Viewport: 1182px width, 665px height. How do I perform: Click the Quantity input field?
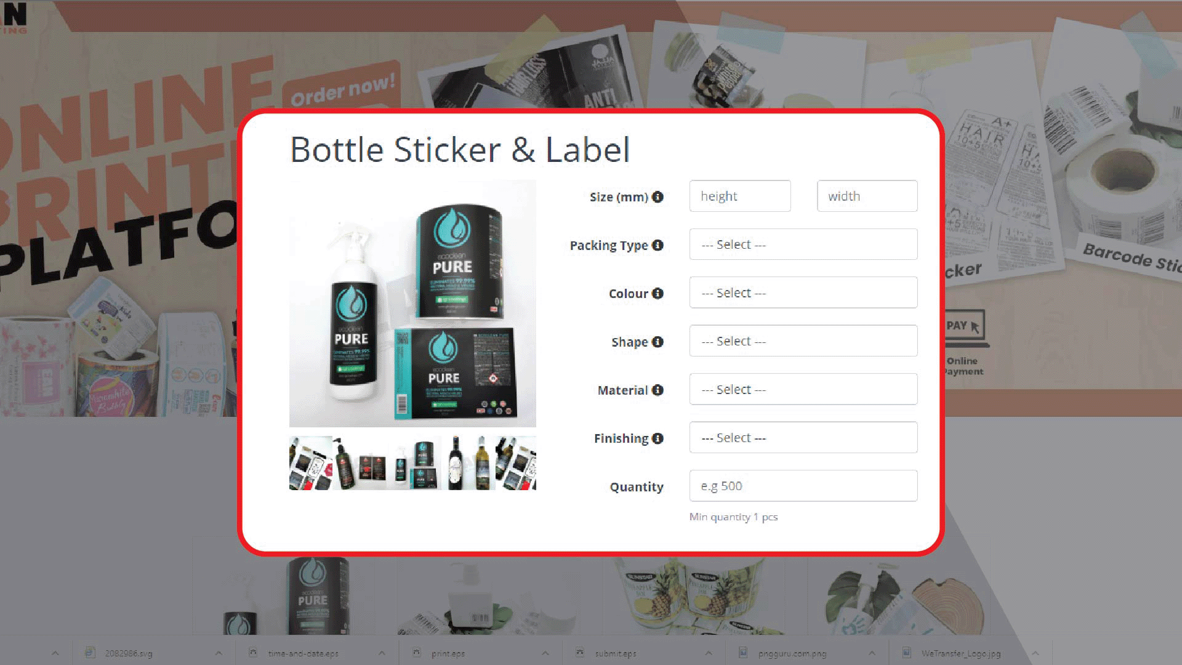pos(803,486)
